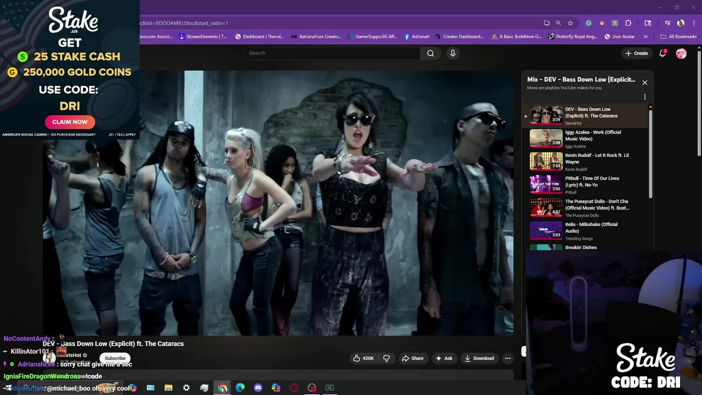Select DEV - Bass Down Low playlist item

585,116
